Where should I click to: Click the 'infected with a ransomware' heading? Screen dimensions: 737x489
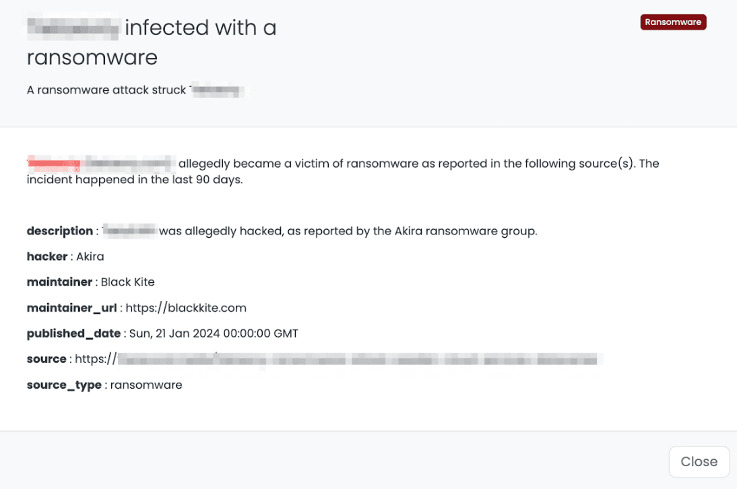tap(201, 28)
